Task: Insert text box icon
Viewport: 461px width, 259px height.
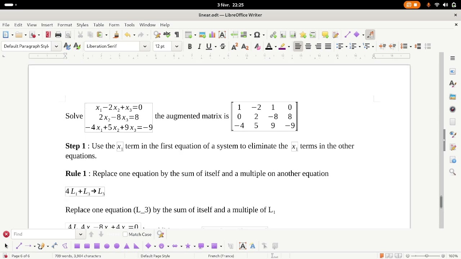Action: pos(222,35)
